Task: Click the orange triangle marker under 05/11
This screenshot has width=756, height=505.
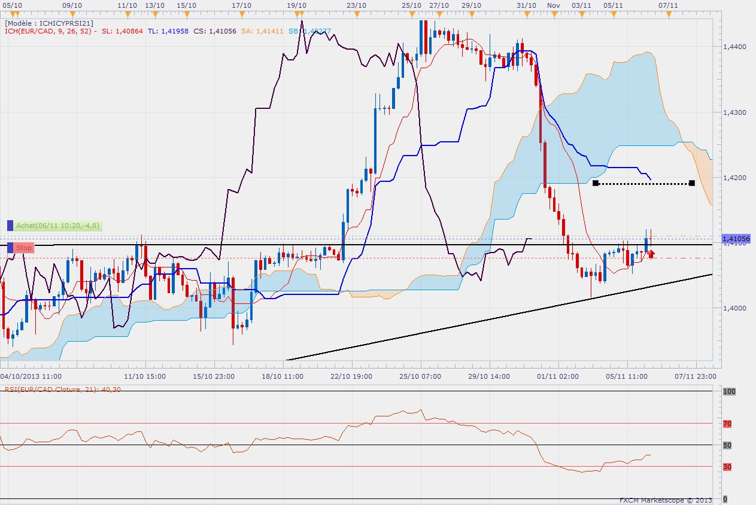Action: click(x=614, y=13)
